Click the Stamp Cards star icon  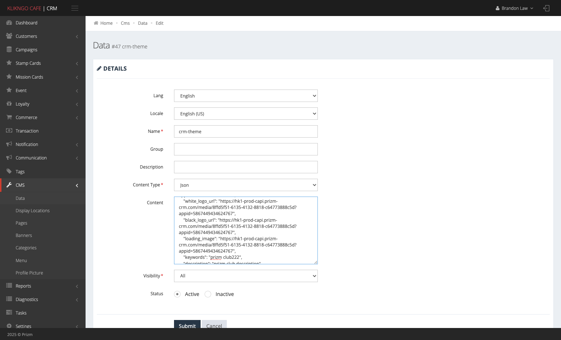pyautogui.click(x=9, y=63)
